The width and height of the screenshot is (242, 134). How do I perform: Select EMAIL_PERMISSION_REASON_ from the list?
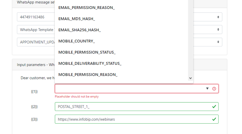click(x=86, y=7)
